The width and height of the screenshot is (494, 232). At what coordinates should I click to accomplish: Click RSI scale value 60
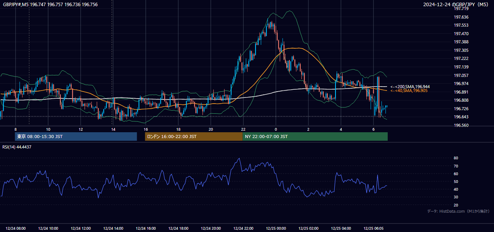[x=456, y=174]
